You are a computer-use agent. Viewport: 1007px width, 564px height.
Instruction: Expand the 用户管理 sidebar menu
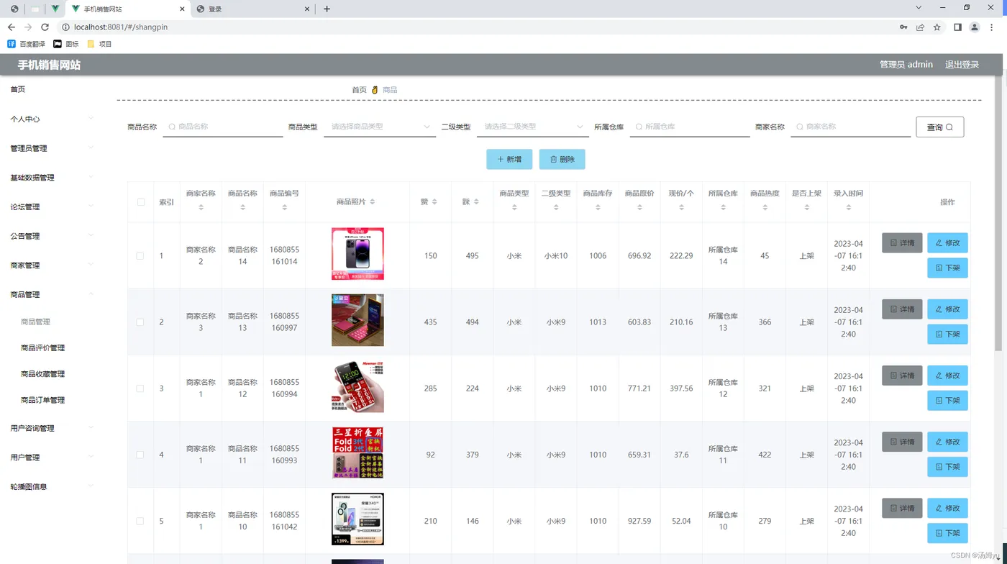(52, 458)
